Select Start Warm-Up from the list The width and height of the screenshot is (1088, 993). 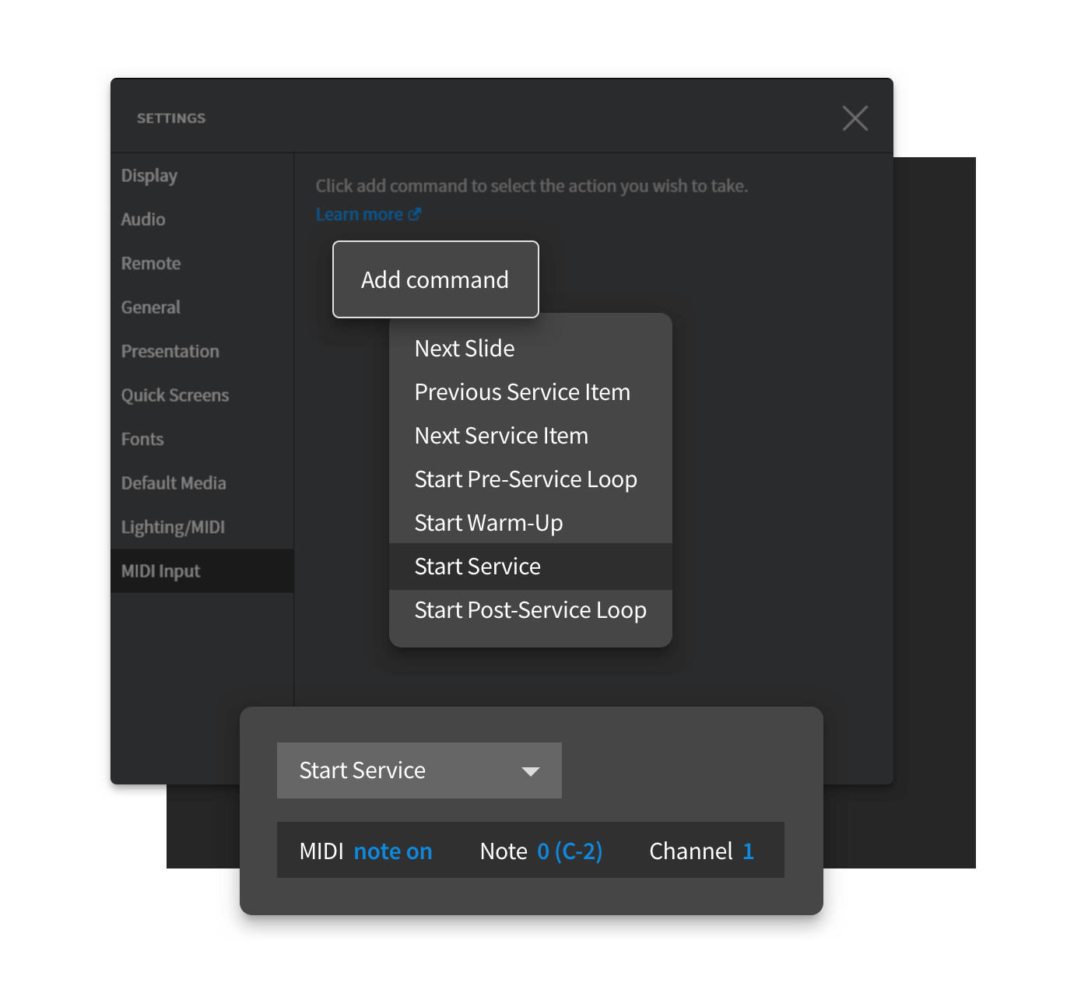point(531,523)
